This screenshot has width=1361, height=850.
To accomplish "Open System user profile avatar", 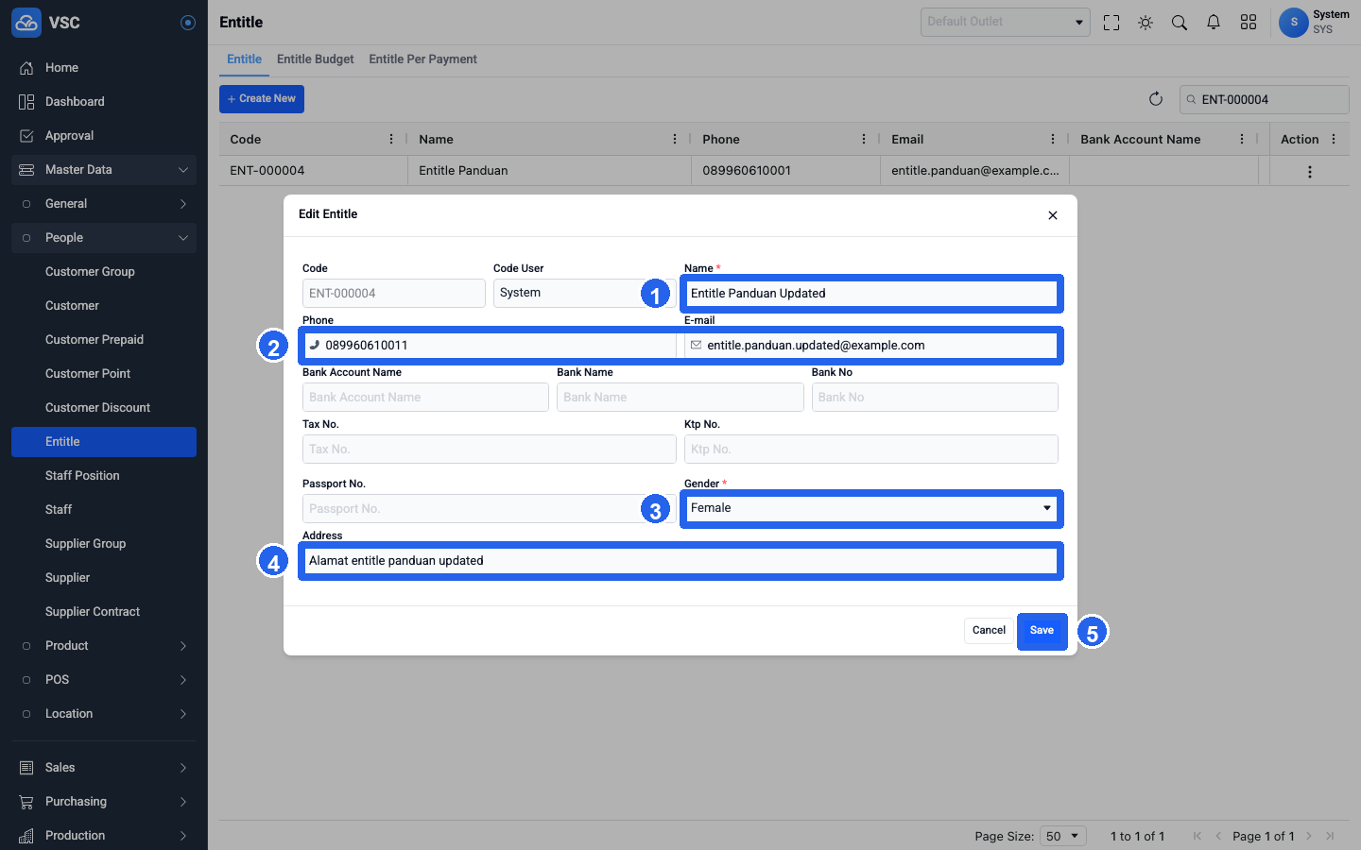I will point(1294,22).
